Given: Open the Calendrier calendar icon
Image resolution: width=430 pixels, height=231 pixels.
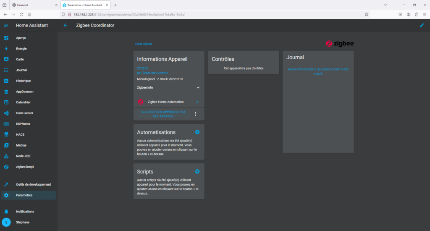Looking at the screenshot, I should click(6, 102).
